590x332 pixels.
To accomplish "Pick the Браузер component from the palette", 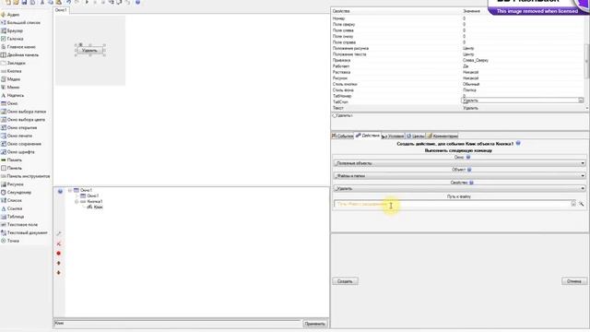I will pos(12,30).
